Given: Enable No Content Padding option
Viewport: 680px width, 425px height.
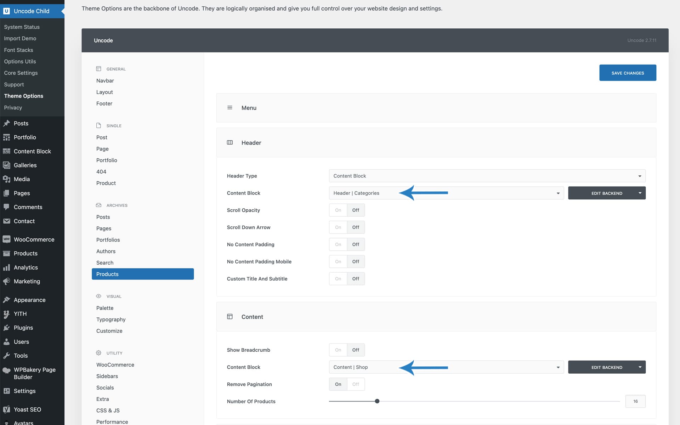Looking at the screenshot, I should point(338,244).
